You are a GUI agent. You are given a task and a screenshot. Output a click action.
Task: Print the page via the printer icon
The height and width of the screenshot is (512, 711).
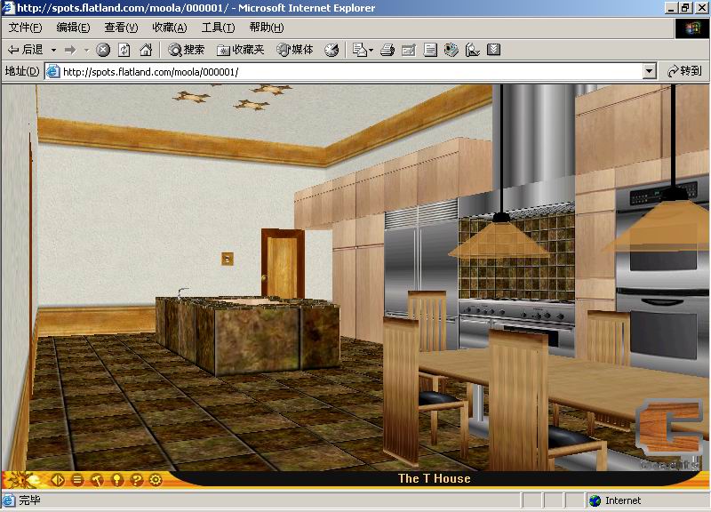(387, 50)
